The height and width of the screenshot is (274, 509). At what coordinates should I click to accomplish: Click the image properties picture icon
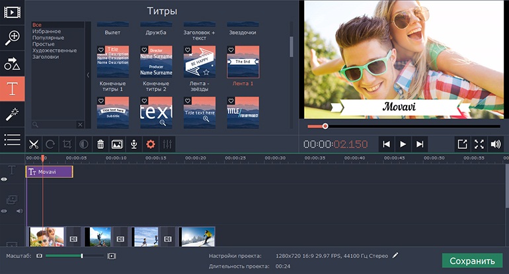coord(117,144)
